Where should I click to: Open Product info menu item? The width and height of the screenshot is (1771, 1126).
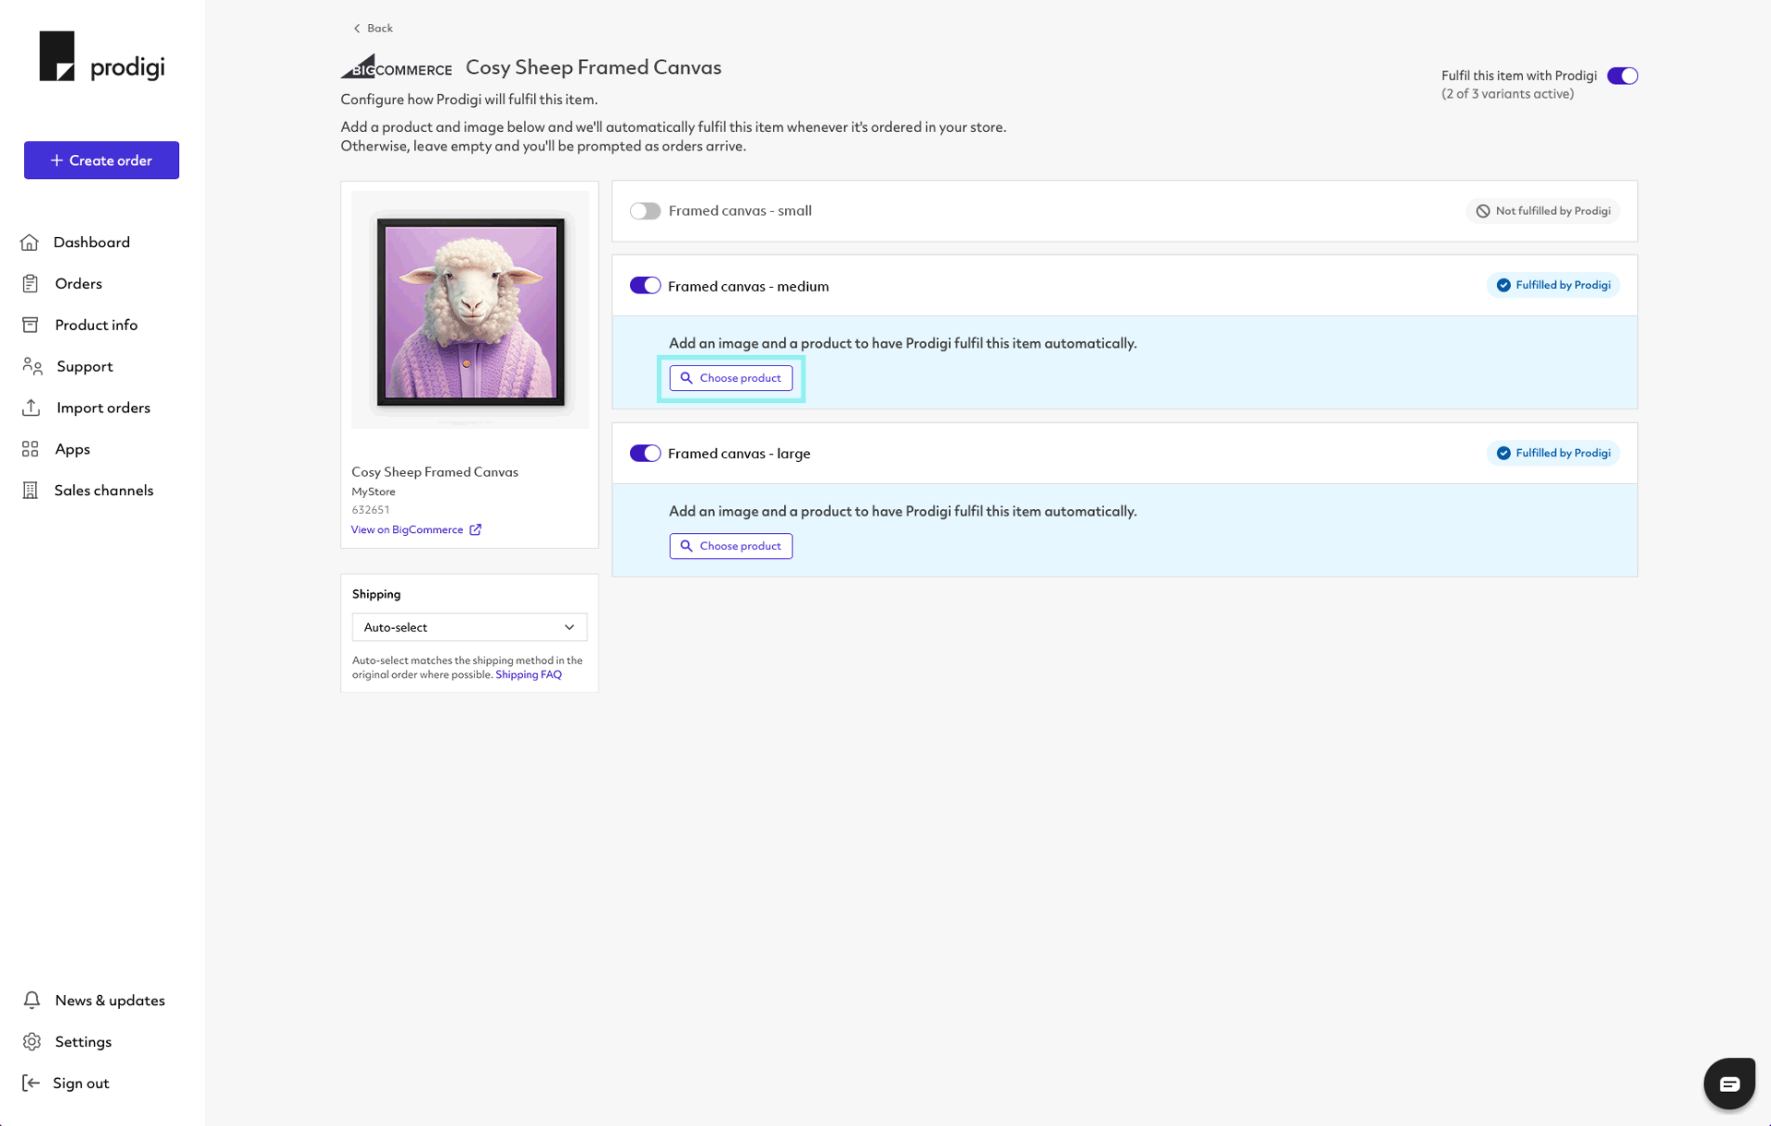click(94, 324)
